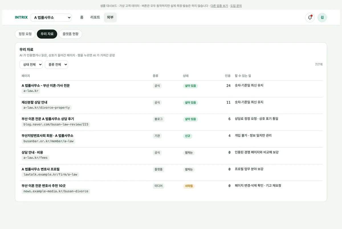Open row 부산 이혼 전문 변호사 추천 10곳
This screenshot has height=229, width=342.
171,189
